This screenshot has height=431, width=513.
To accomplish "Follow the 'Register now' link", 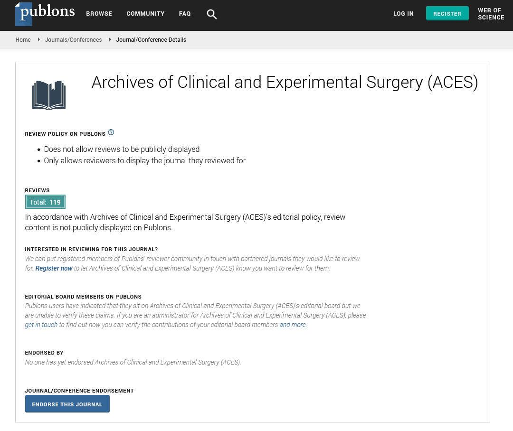I will pyautogui.click(x=54, y=268).
